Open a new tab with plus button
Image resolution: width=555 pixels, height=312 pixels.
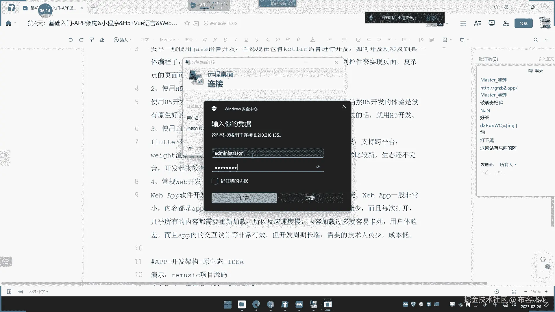pyautogui.click(x=93, y=8)
